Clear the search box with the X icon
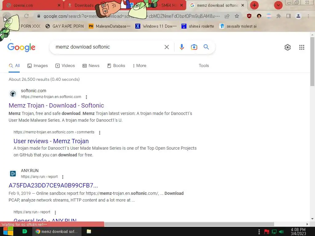The height and width of the screenshot is (236, 315). [x=166, y=47]
